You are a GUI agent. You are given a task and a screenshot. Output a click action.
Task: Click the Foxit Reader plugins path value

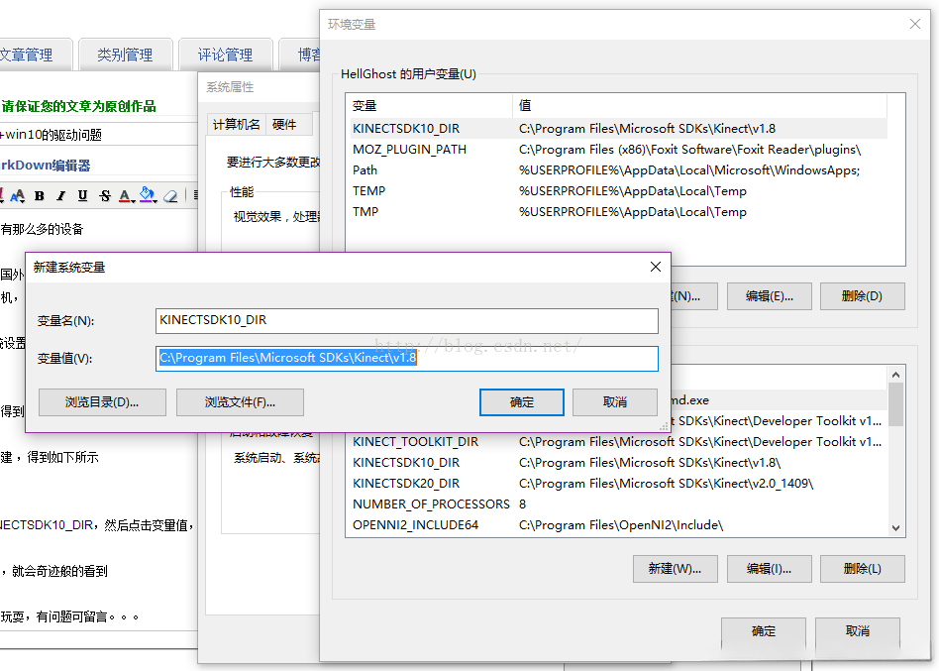click(x=689, y=150)
